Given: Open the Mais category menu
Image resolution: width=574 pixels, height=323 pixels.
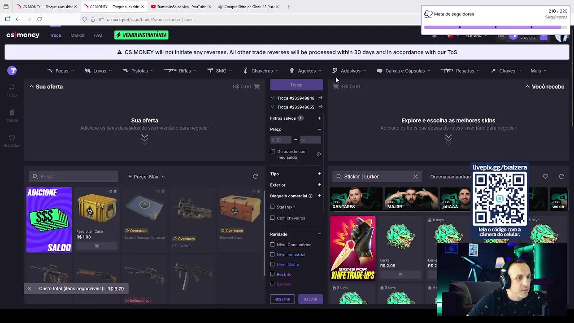Looking at the screenshot, I should [539, 71].
